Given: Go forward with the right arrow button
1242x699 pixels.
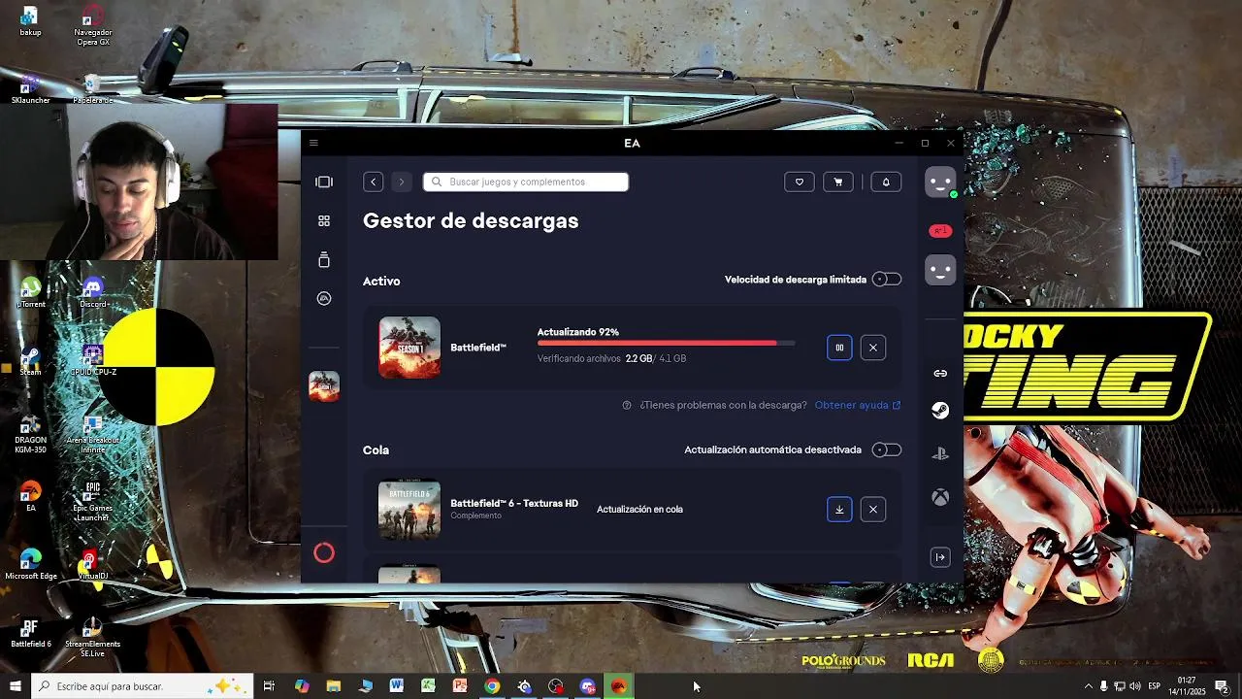Looking at the screenshot, I should point(401,182).
